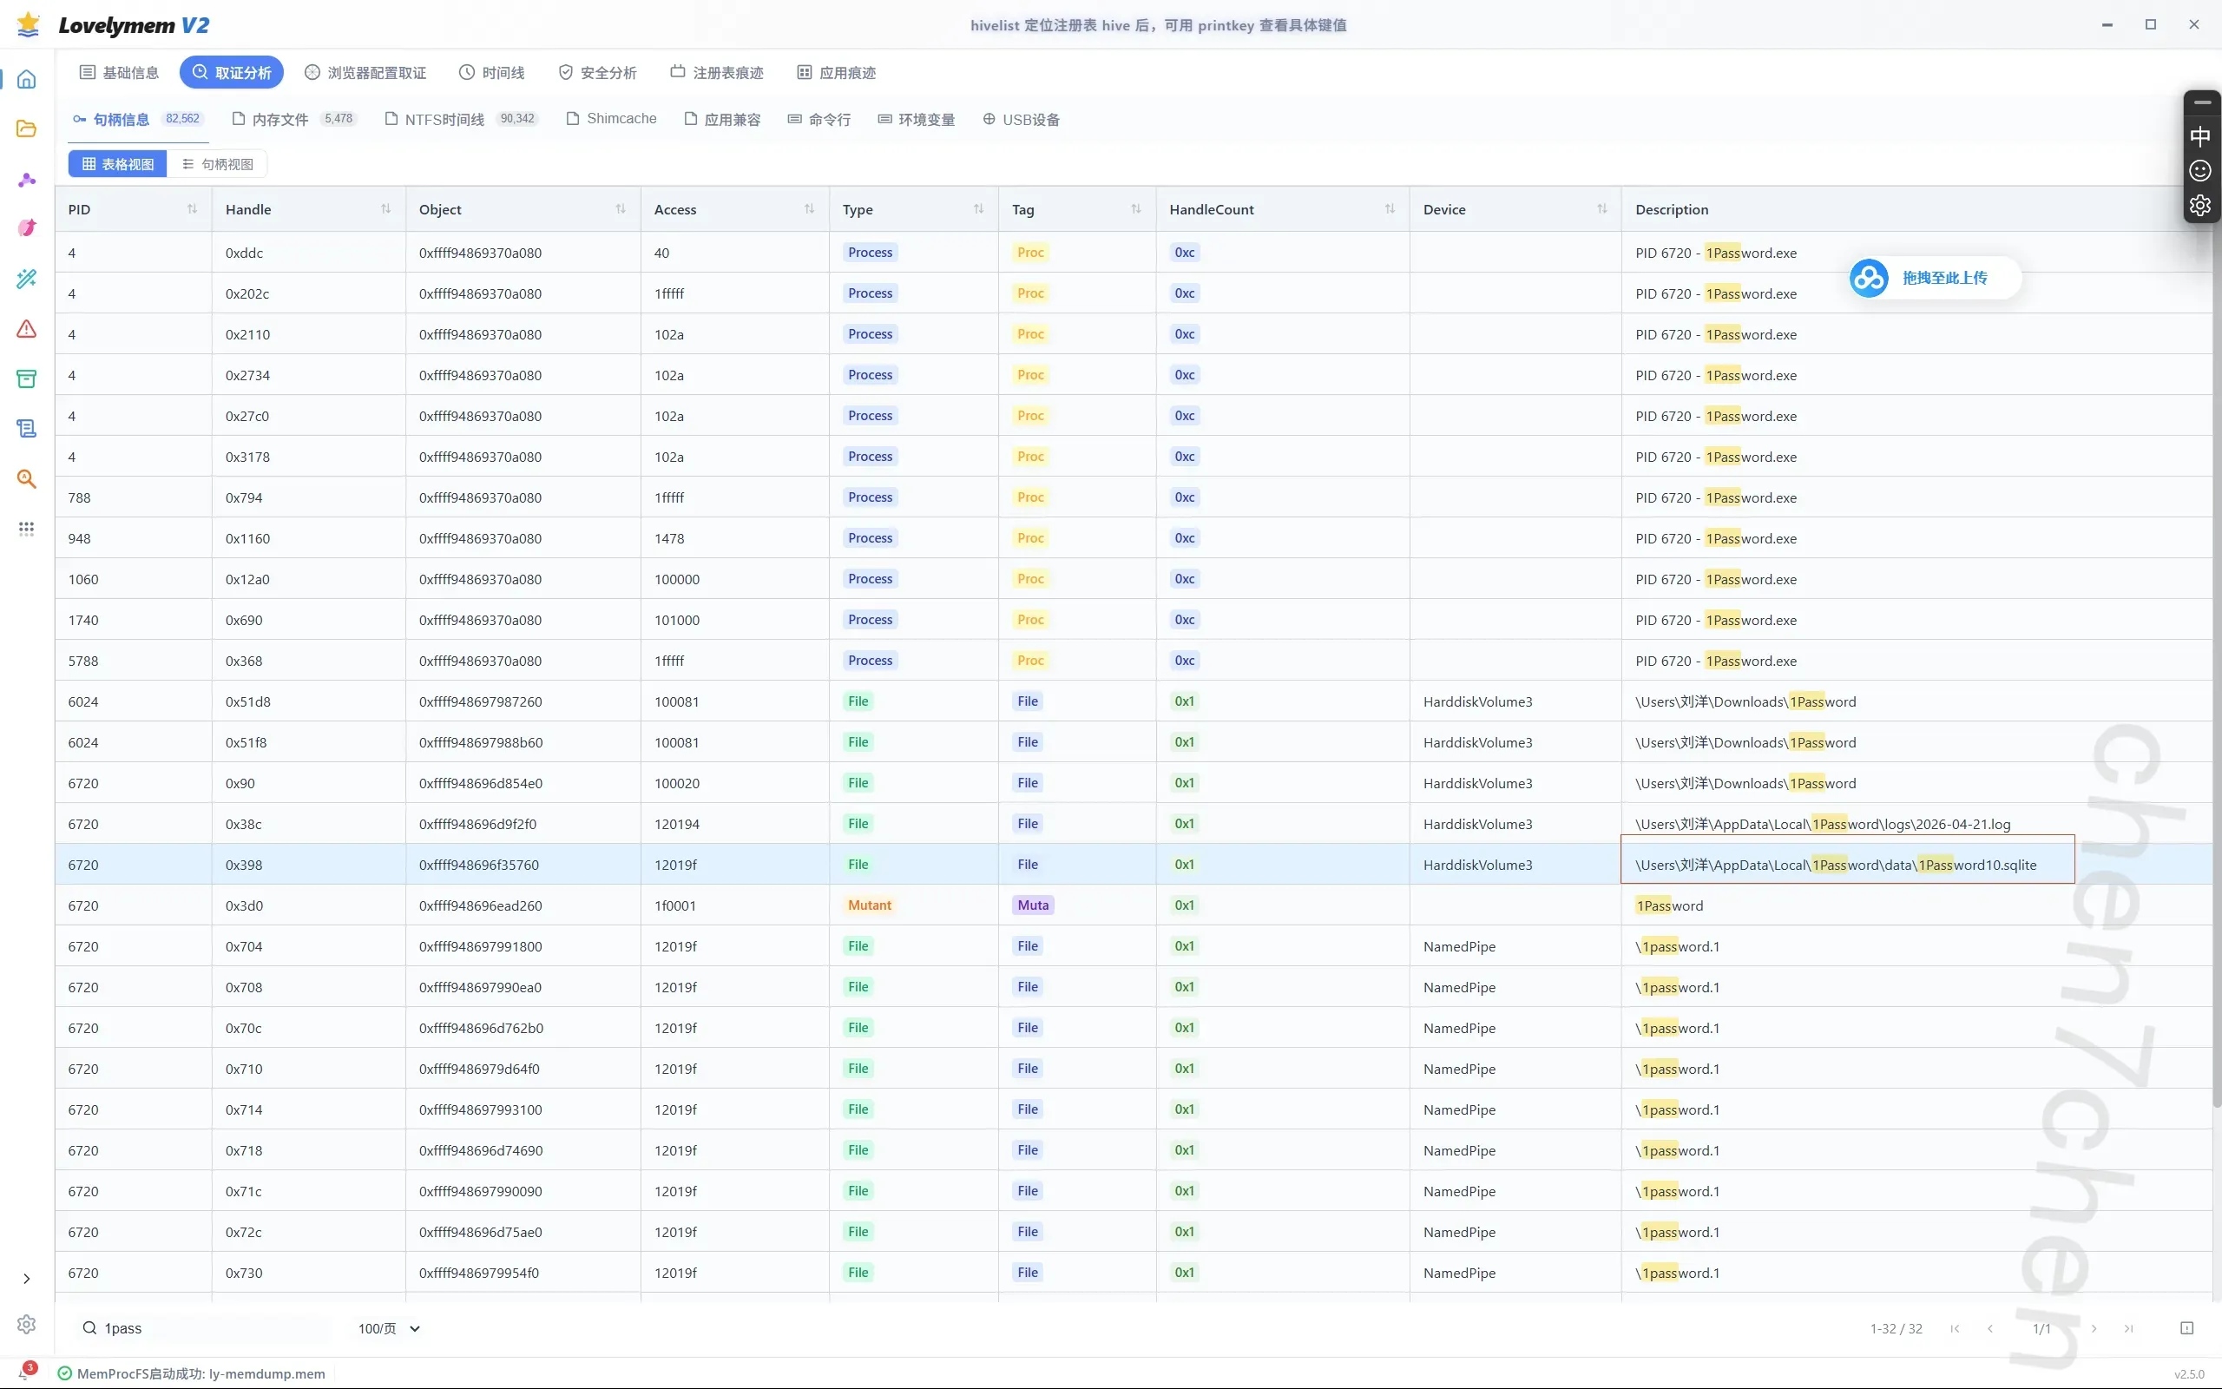The width and height of the screenshot is (2222, 1389).
Task: Select the 取证分析 tab
Action: pos(232,73)
